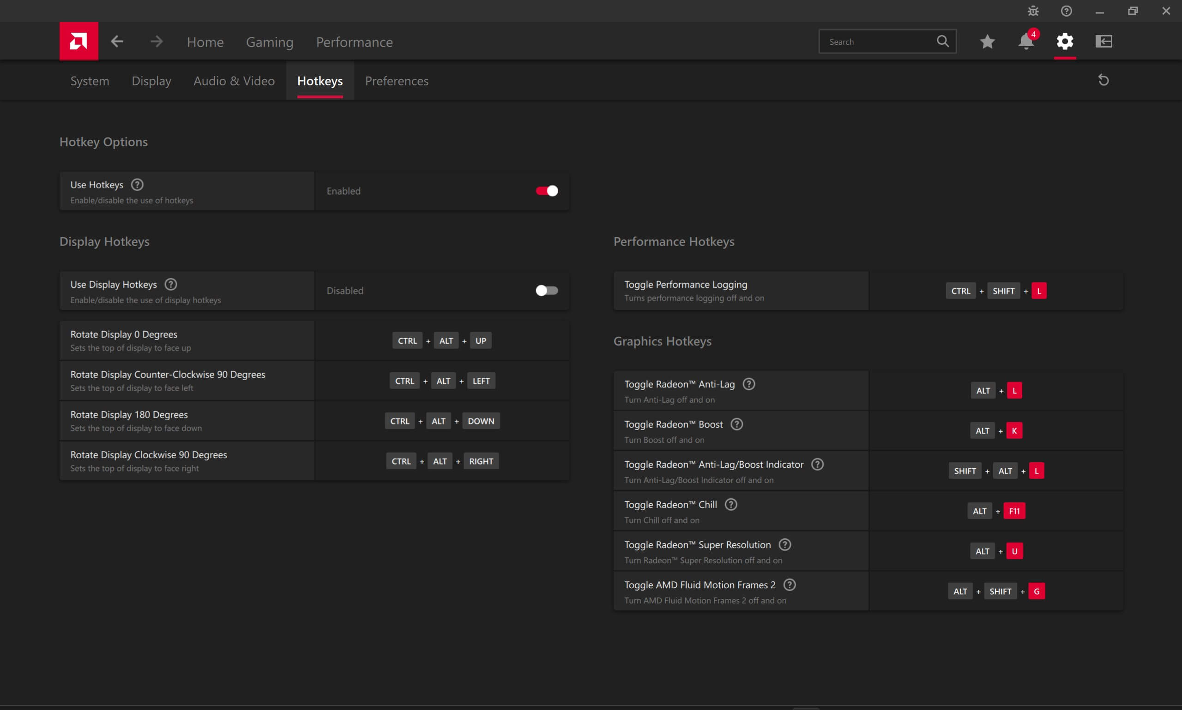Go back with the left arrow
The width and height of the screenshot is (1182, 710).
click(x=117, y=42)
